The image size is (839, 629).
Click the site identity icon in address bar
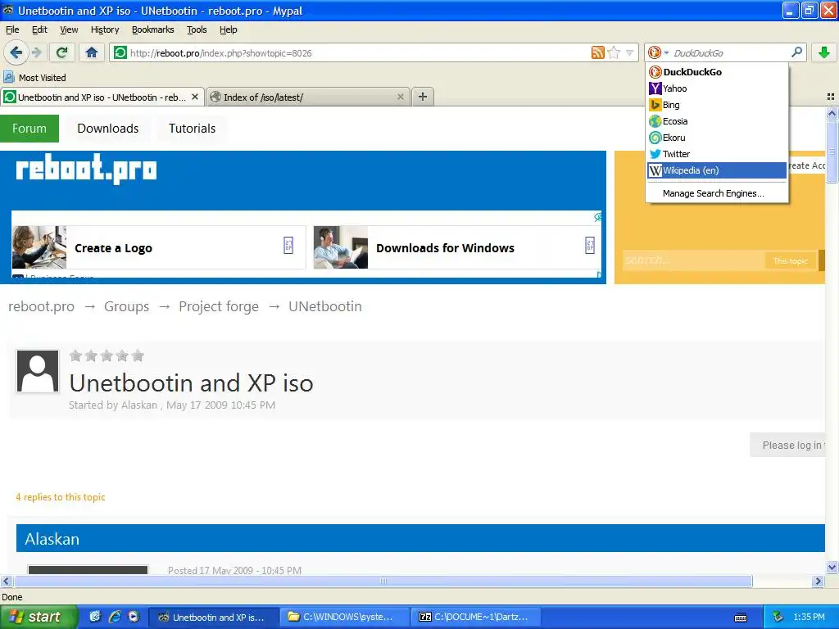pyautogui.click(x=120, y=52)
